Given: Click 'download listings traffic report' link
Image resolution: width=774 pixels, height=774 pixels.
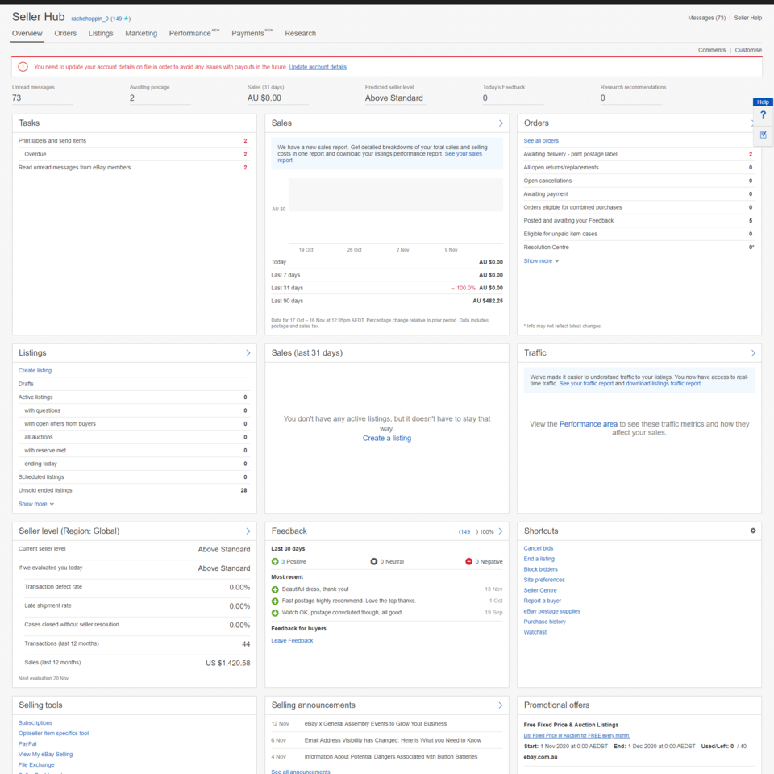Looking at the screenshot, I should click(664, 384).
